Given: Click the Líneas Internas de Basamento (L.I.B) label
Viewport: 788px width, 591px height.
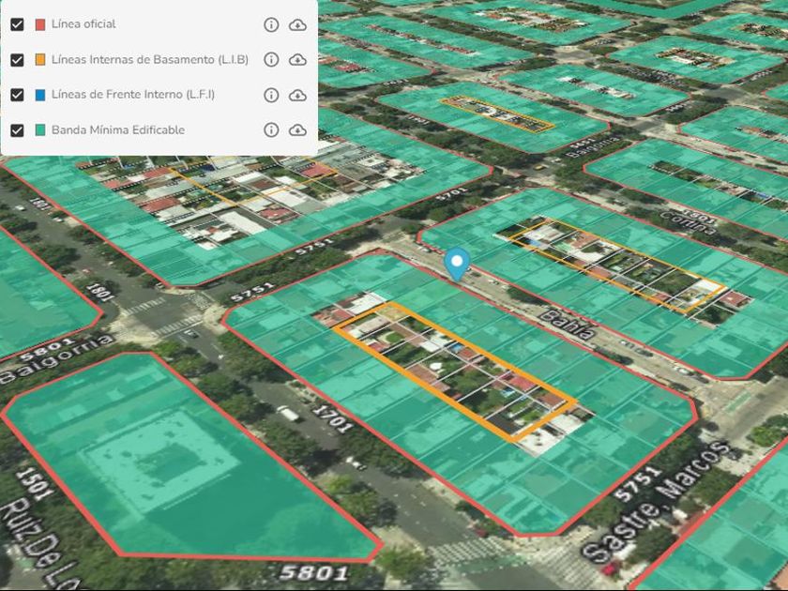Looking at the screenshot, I should (150, 60).
